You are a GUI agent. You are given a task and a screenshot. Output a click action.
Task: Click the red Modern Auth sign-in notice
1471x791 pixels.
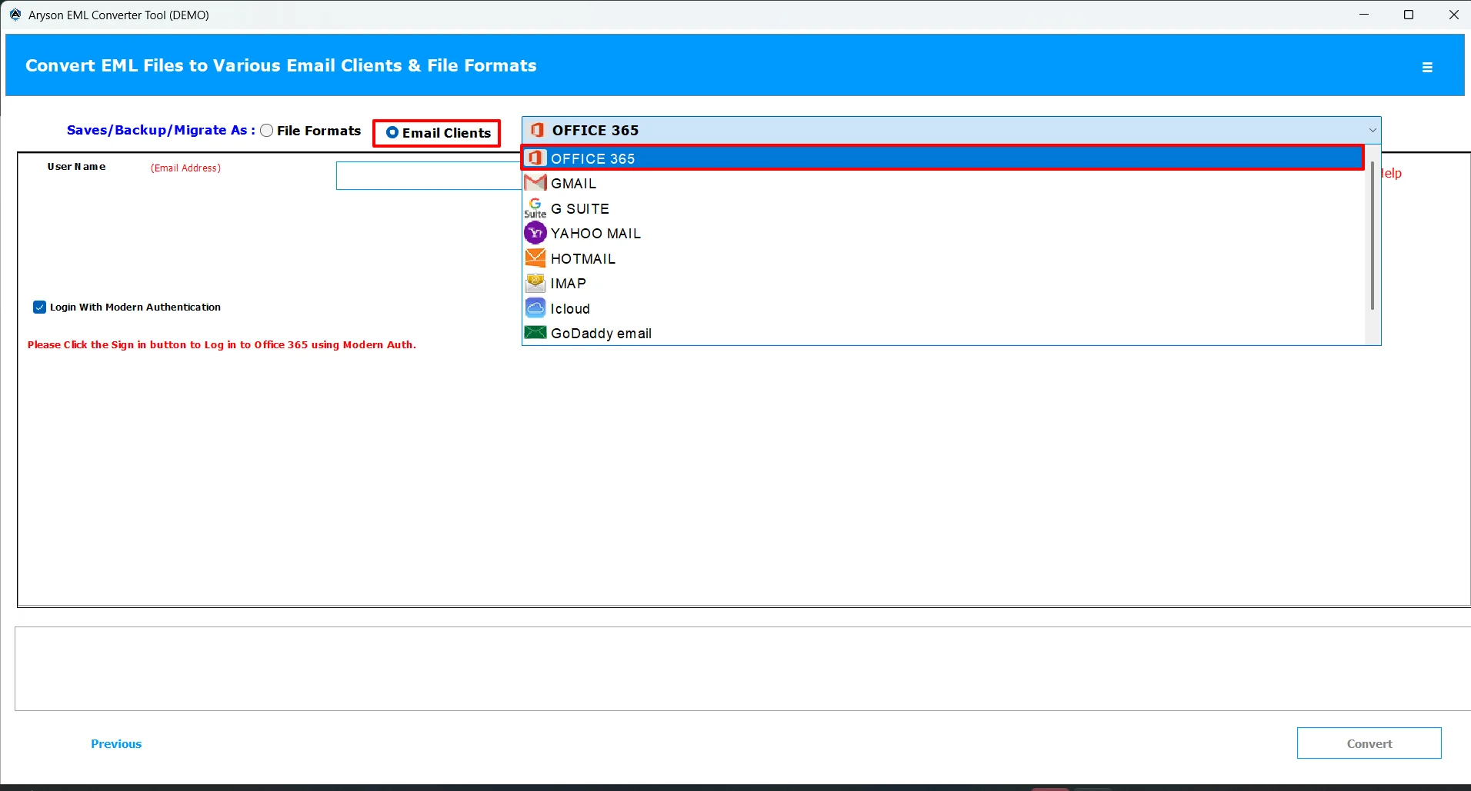point(222,344)
